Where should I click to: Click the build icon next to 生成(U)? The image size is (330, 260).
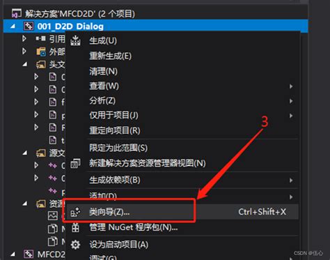(75, 40)
